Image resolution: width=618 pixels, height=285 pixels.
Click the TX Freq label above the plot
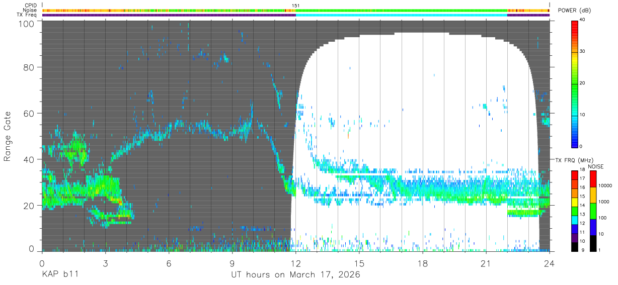pos(27,15)
